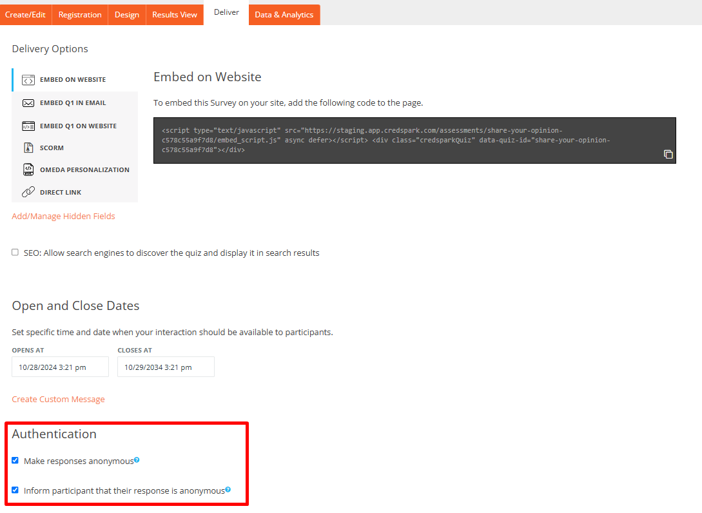The height and width of the screenshot is (513, 702).
Task: Click the 'CLOSES AT' label
Action: (135, 351)
